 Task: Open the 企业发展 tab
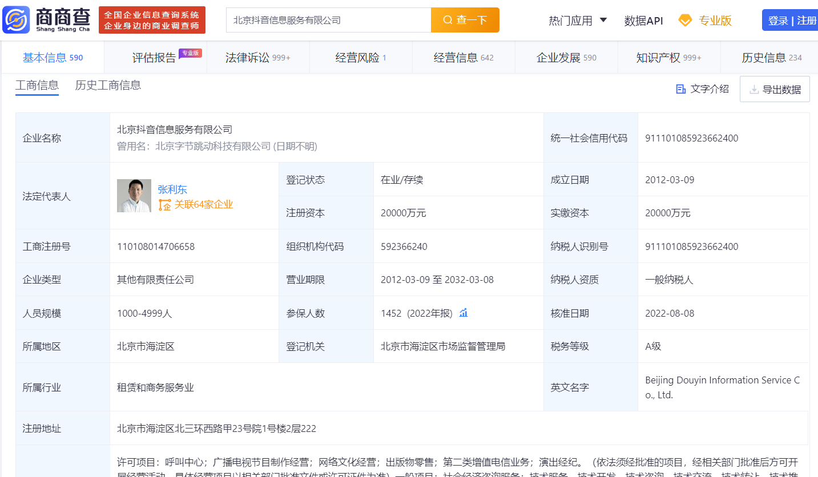(566, 58)
